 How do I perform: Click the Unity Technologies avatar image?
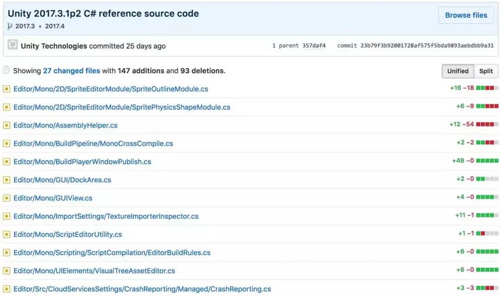click(12, 45)
